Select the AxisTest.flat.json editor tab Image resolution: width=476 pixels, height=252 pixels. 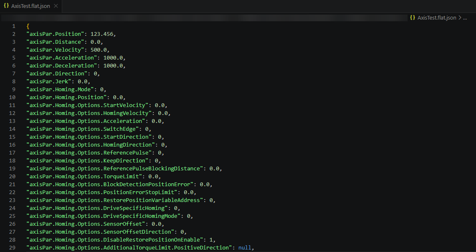point(30,6)
